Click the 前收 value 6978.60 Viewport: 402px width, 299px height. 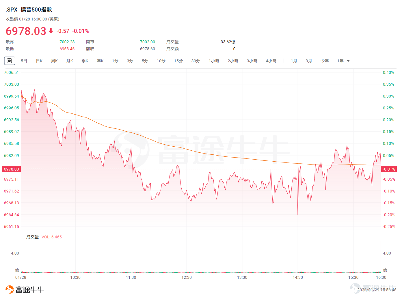coord(148,49)
